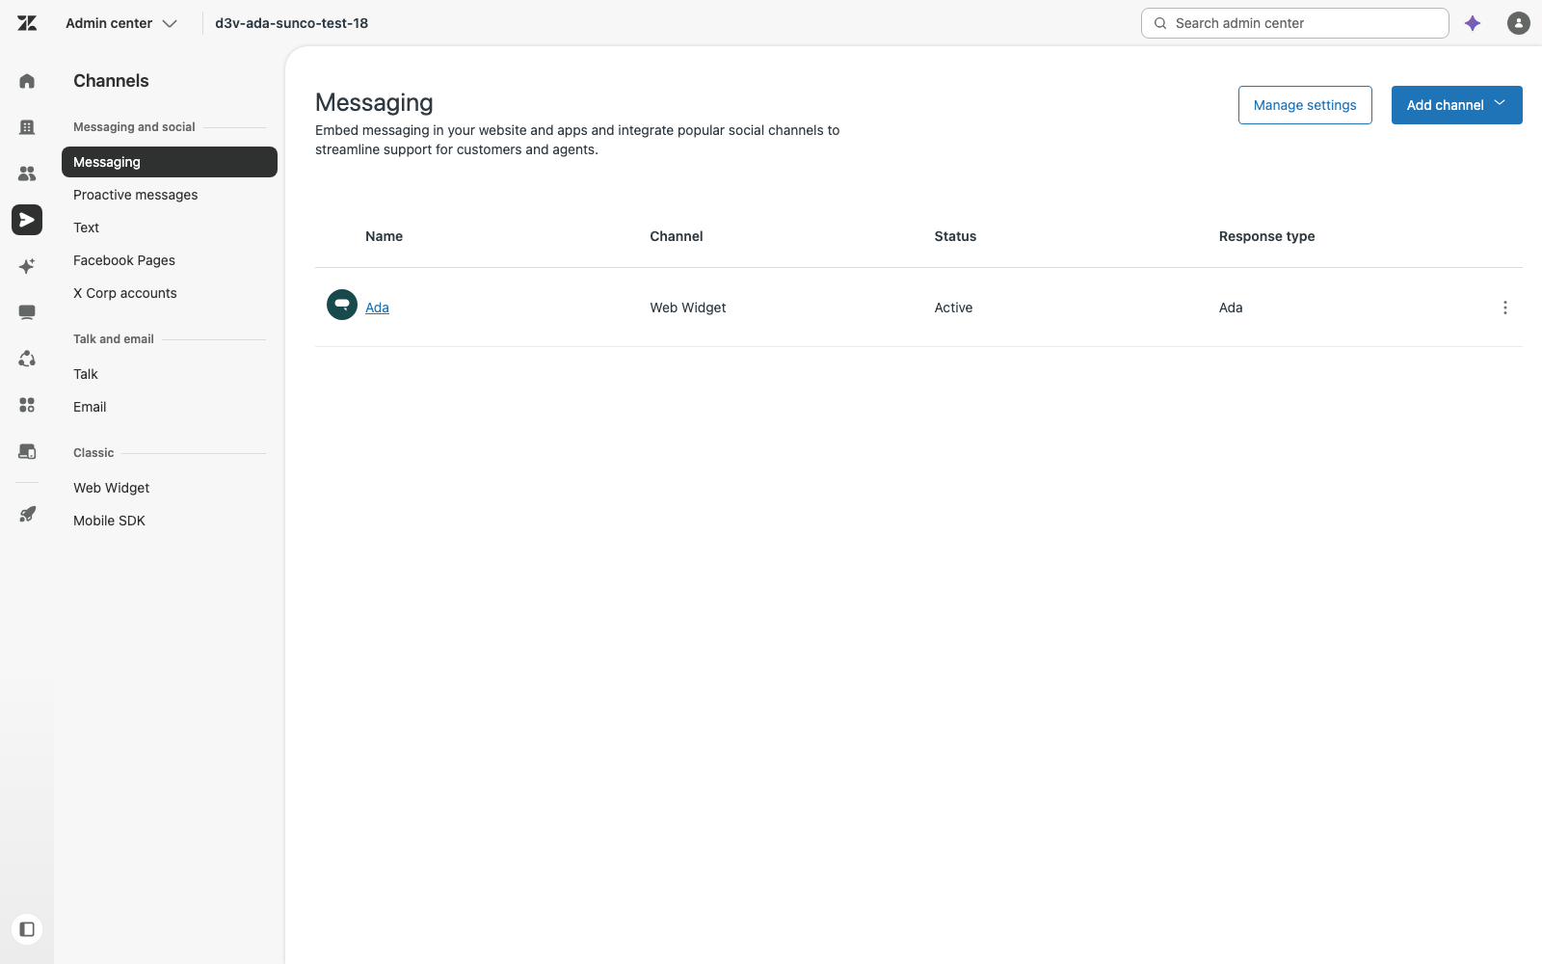
Task: Click the Response type column header
Action: click(x=1266, y=236)
